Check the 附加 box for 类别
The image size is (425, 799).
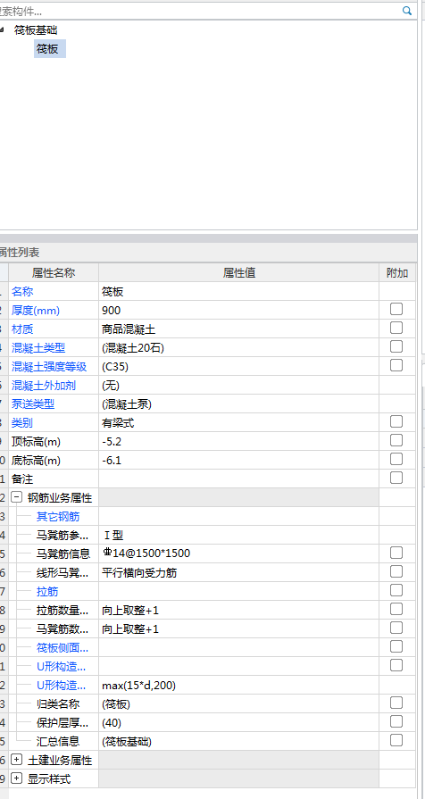click(x=396, y=421)
